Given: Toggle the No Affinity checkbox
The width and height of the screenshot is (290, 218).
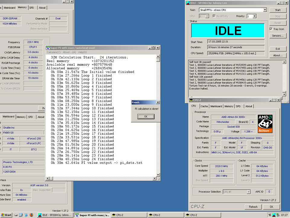Looking at the screenshot, I should [x=214, y=16].
